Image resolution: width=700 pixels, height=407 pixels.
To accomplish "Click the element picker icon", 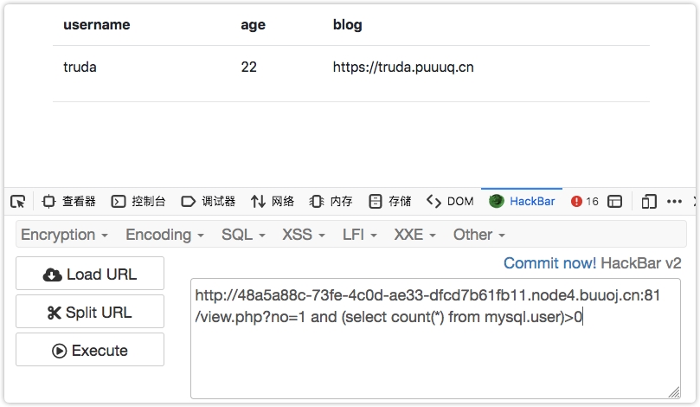I will click(x=17, y=201).
